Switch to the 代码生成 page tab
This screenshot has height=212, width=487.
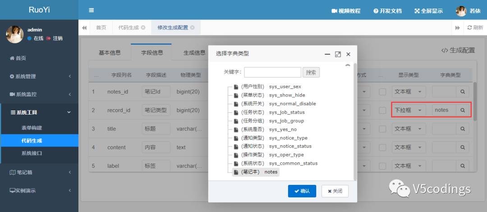128,28
